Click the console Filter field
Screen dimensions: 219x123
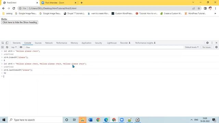[x=104, y=47]
